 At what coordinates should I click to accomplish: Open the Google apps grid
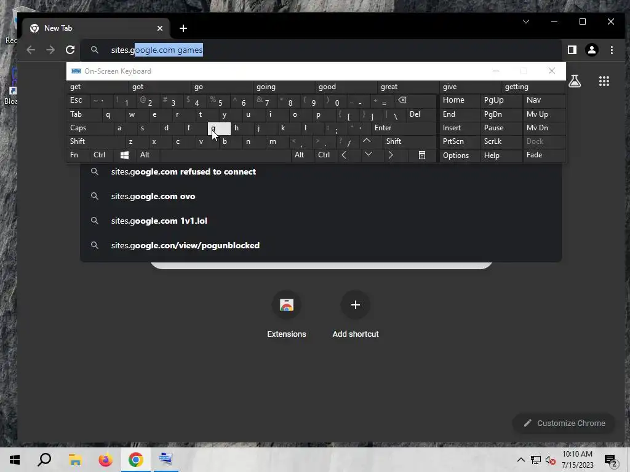pos(604,81)
